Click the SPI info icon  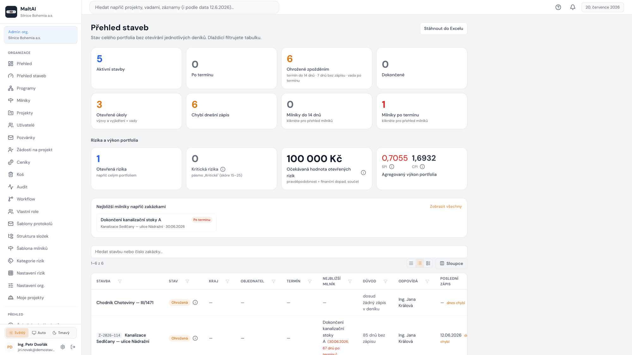tap(392, 167)
